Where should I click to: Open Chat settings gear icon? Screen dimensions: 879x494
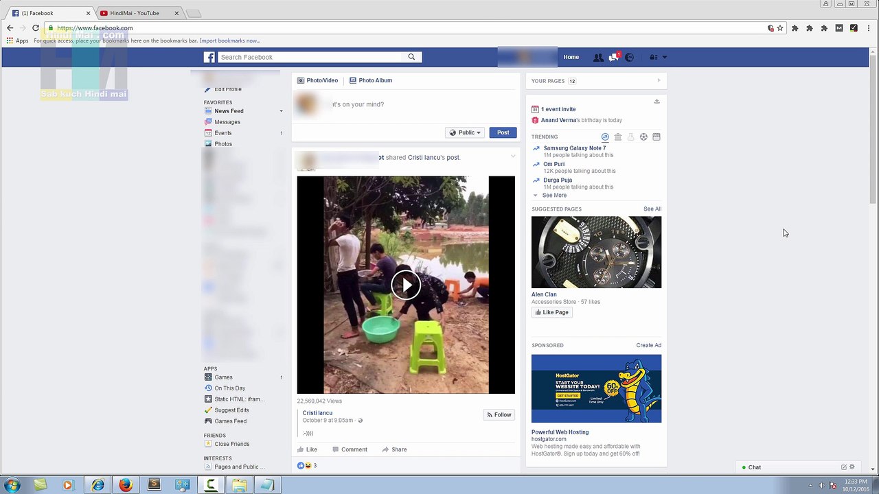pos(852,467)
